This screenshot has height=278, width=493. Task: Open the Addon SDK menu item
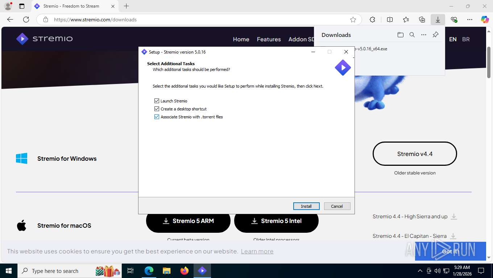[301, 39]
